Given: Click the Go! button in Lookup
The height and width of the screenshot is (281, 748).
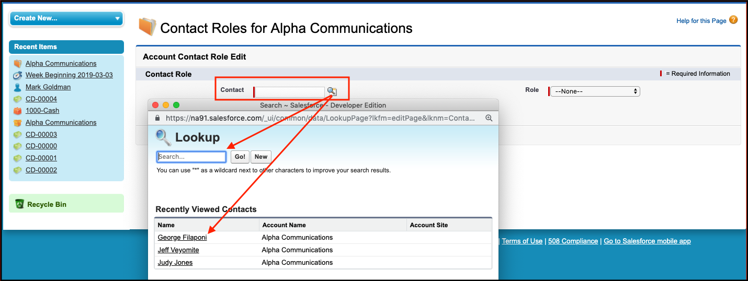Looking at the screenshot, I should 240,157.
